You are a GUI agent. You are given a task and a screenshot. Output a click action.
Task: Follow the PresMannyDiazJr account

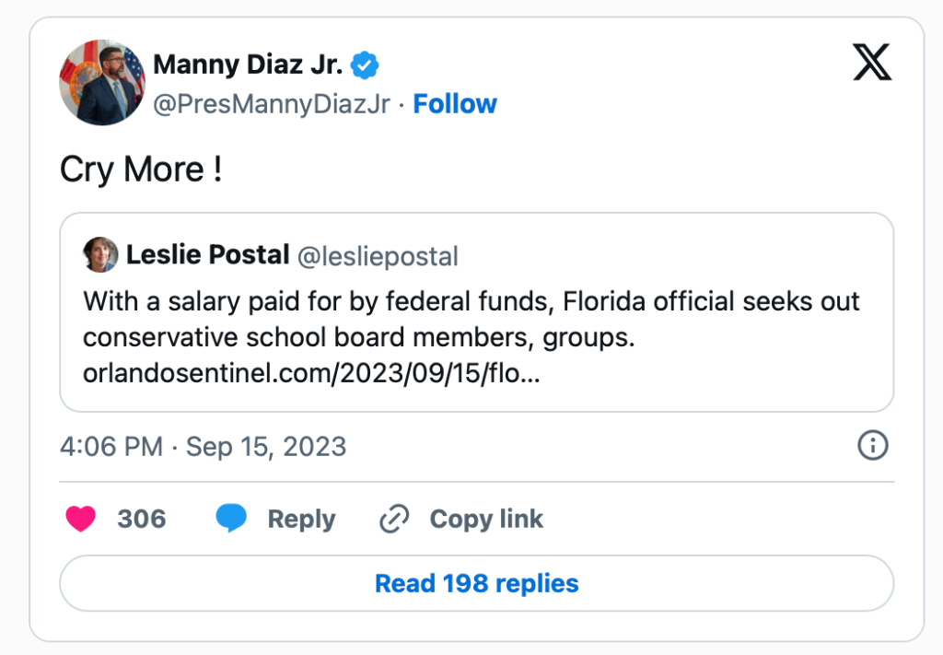point(455,104)
